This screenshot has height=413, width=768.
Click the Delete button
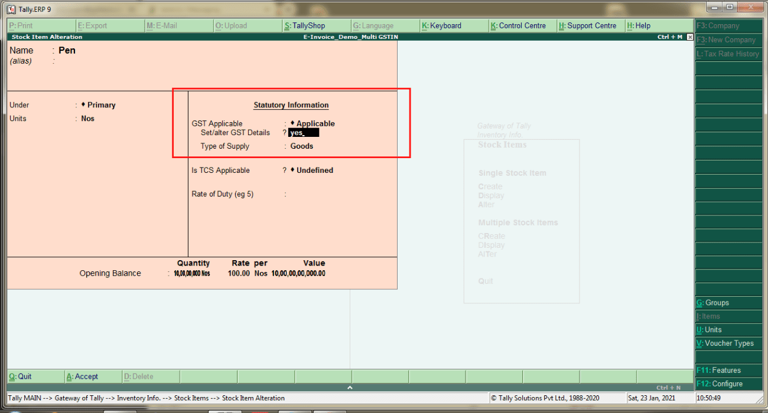(x=150, y=376)
